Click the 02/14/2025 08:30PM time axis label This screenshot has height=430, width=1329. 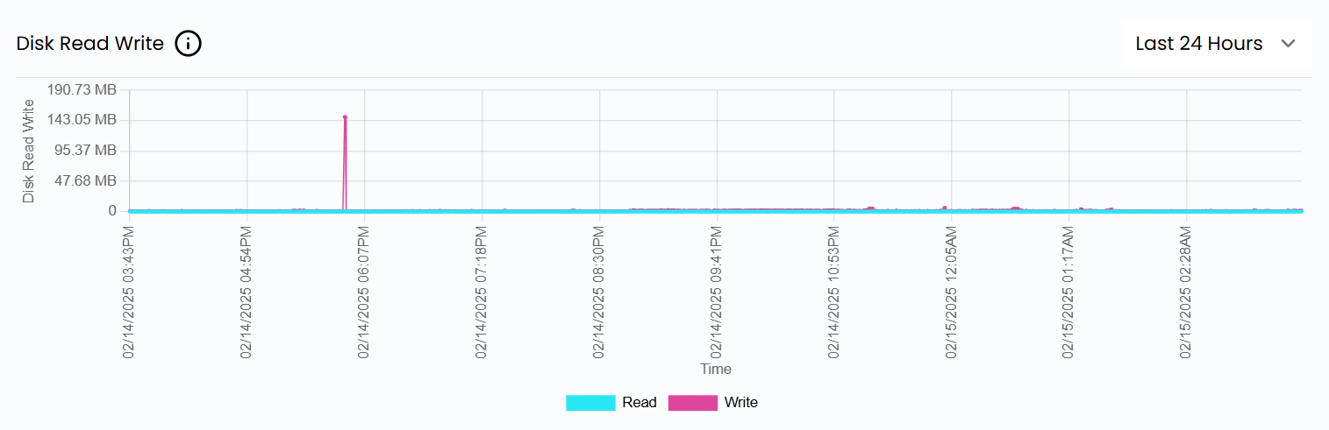[x=599, y=292]
